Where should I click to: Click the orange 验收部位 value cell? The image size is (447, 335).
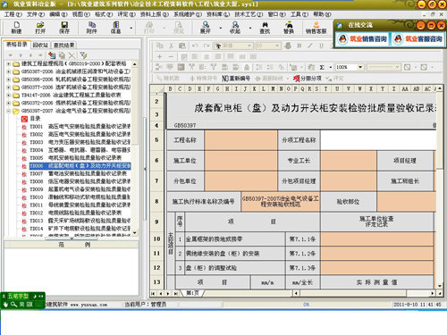(x=407, y=202)
